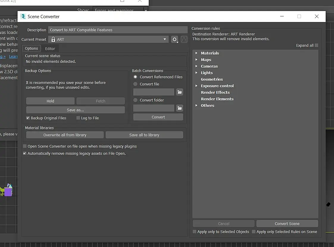This screenshot has width=334, height=247.
Task: Click the Scene Converter 3ds Max logo icon
Action: tap(23, 16)
